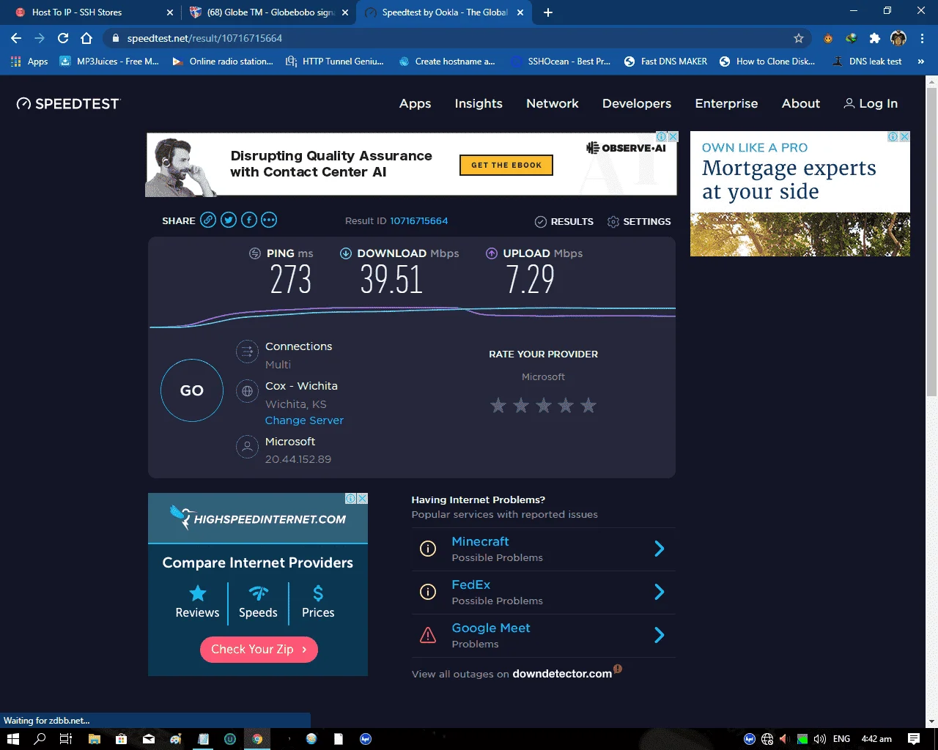Open the Insights menu item

pyautogui.click(x=479, y=104)
